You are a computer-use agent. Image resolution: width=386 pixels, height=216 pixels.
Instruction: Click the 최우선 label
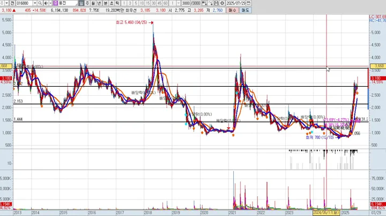(x=130, y=10)
